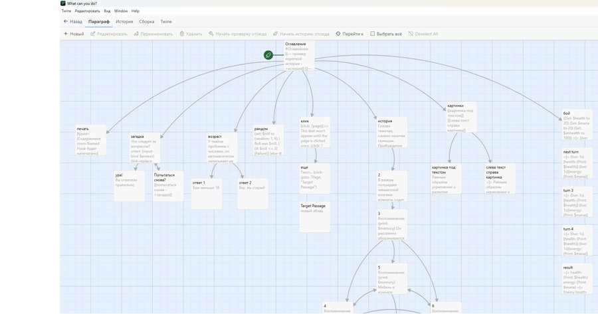This screenshot has height=314, width=598.
Task: Click the Удалить trash toolbar item
Action: pos(191,34)
